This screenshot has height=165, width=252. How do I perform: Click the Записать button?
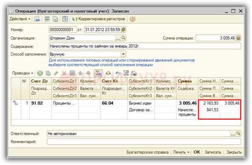[213, 152]
